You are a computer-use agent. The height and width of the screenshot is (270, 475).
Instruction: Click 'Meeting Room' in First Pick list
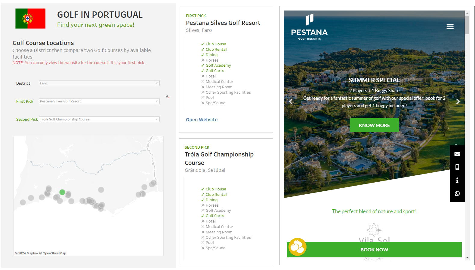click(219, 87)
